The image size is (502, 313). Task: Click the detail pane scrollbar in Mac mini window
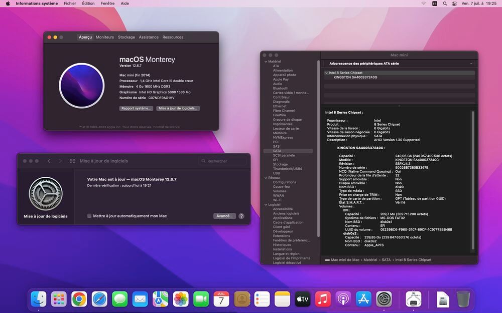pos(472,180)
